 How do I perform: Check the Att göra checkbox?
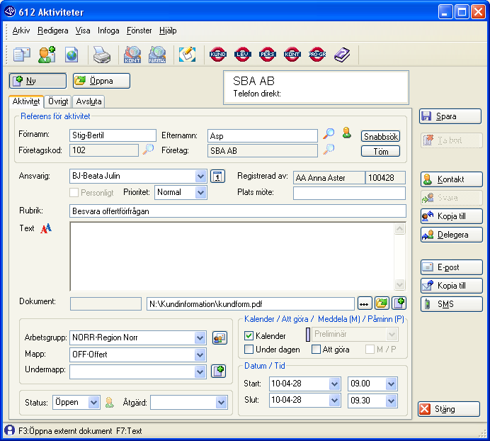(x=316, y=350)
